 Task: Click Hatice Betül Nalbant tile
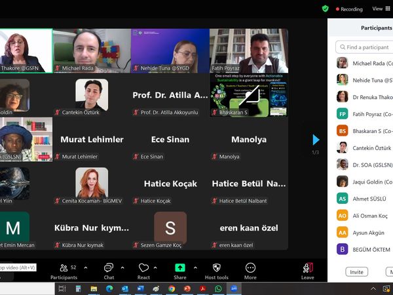[x=249, y=184]
